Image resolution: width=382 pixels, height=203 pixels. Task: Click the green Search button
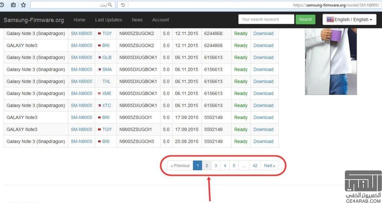click(306, 19)
